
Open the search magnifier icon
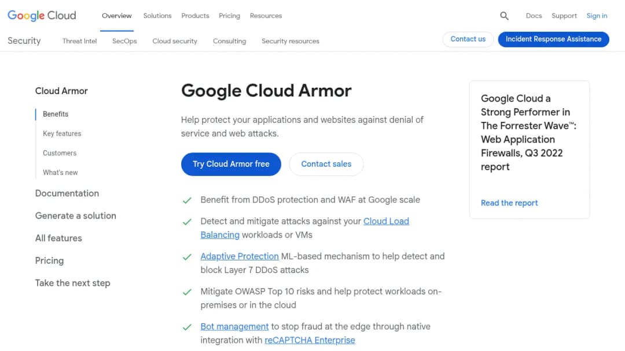point(504,16)
